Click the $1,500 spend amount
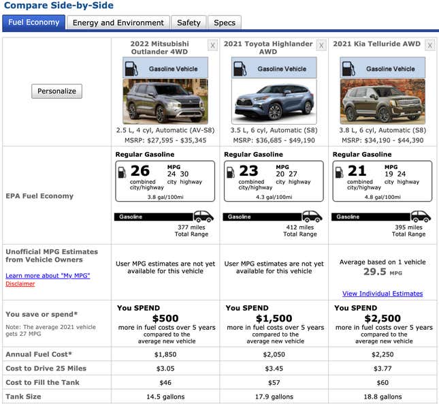The height and width of the screenshot is (404, 439). tap(274, 318)
